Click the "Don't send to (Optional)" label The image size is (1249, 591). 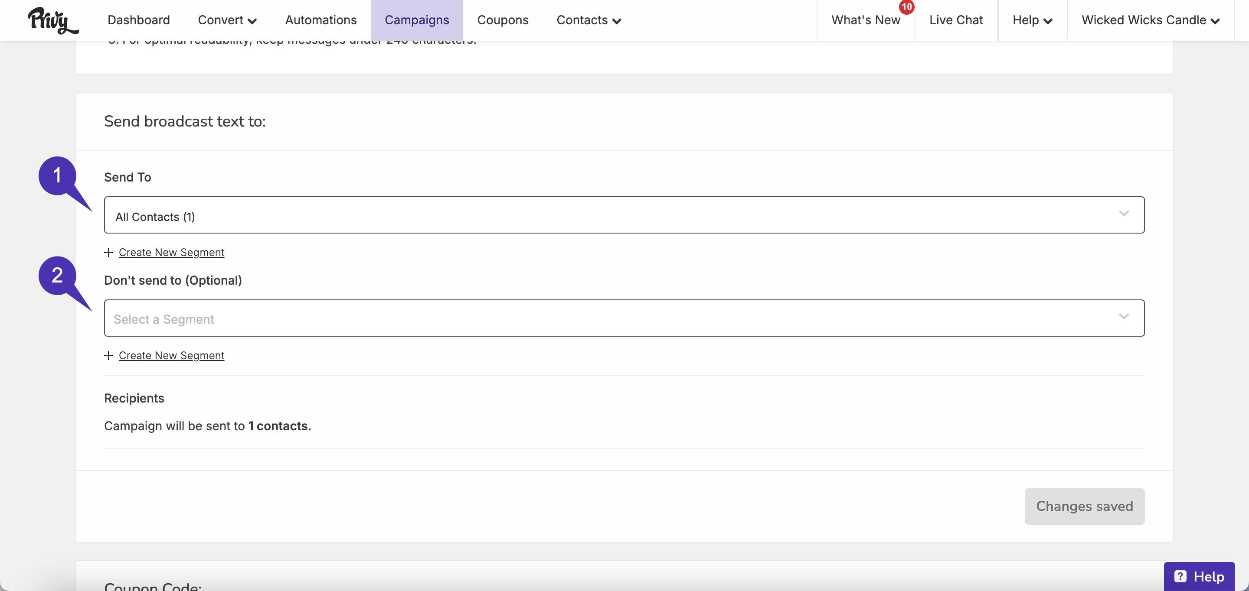click(173, 280)
